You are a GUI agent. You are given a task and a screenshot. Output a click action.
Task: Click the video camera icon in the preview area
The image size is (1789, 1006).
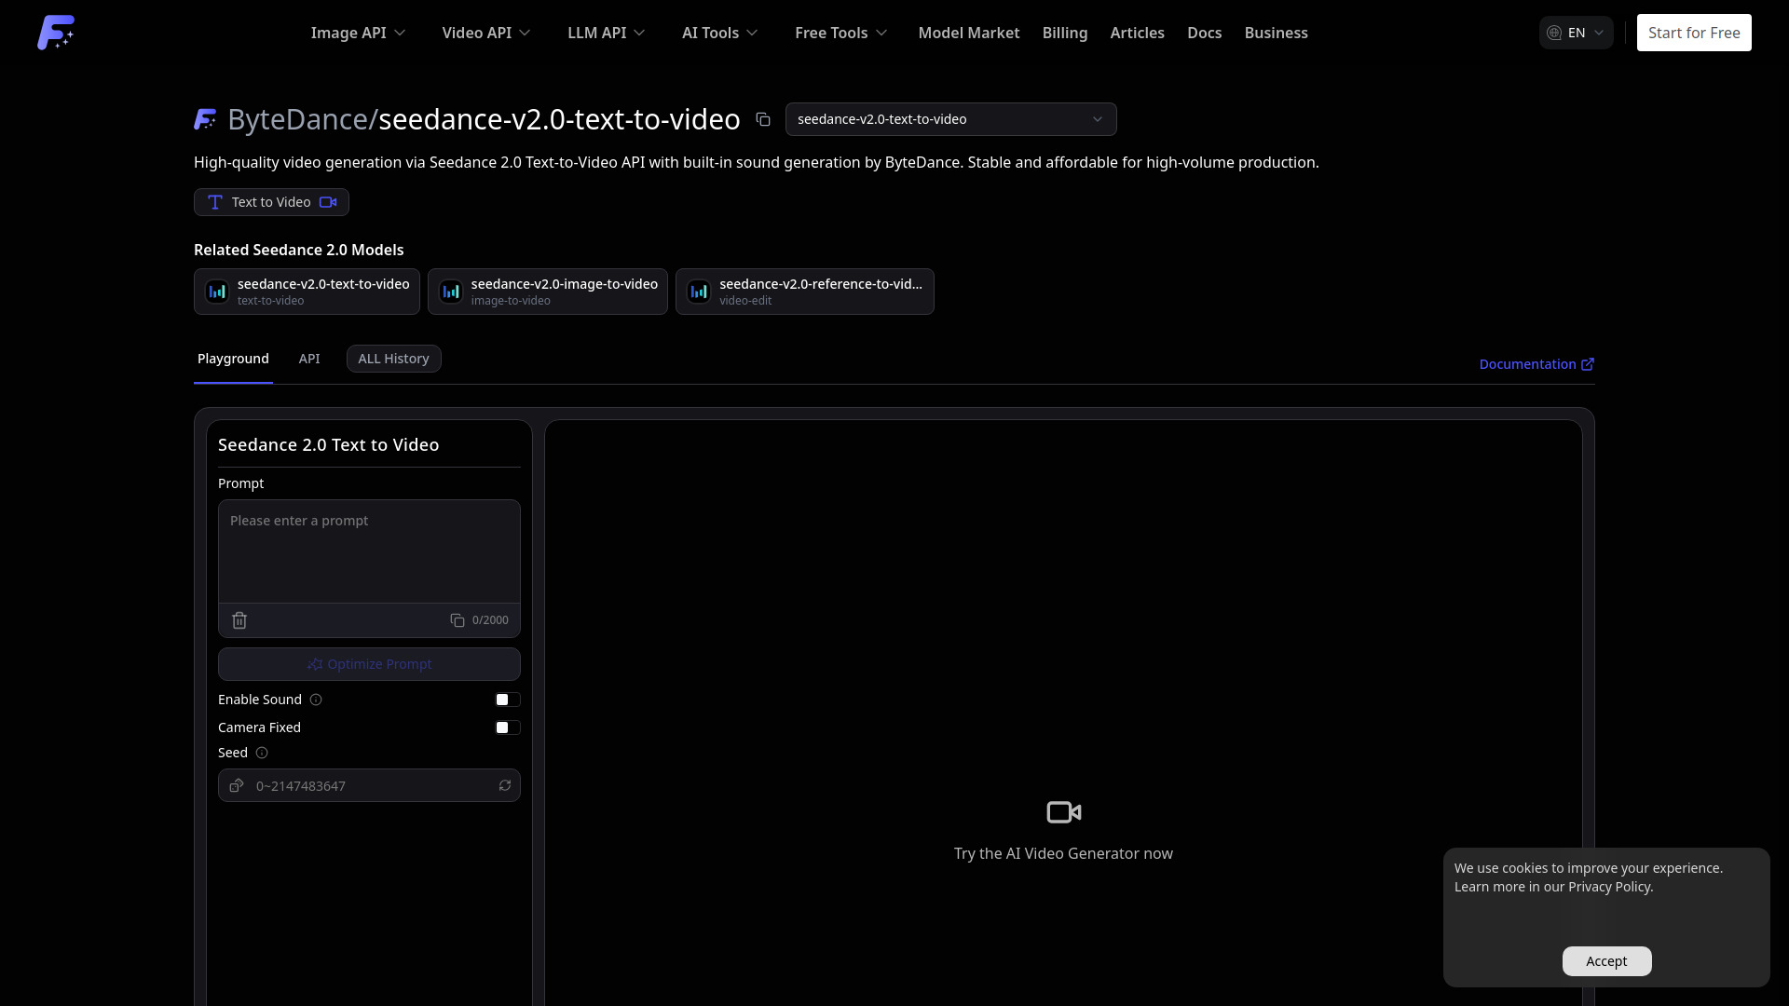[x=1064, y=812]
